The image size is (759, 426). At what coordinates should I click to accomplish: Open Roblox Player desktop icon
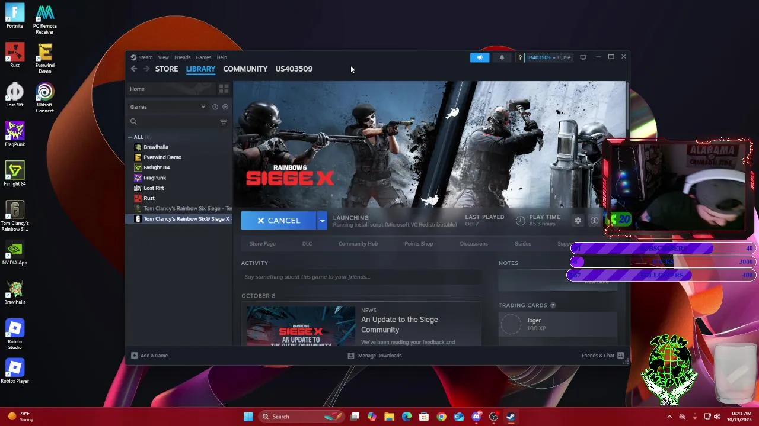[15, 371]
